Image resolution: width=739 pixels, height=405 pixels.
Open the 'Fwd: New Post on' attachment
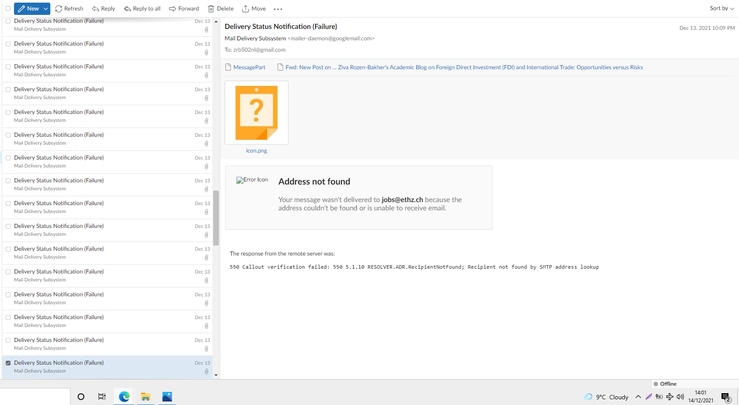[x=460, y=67]
